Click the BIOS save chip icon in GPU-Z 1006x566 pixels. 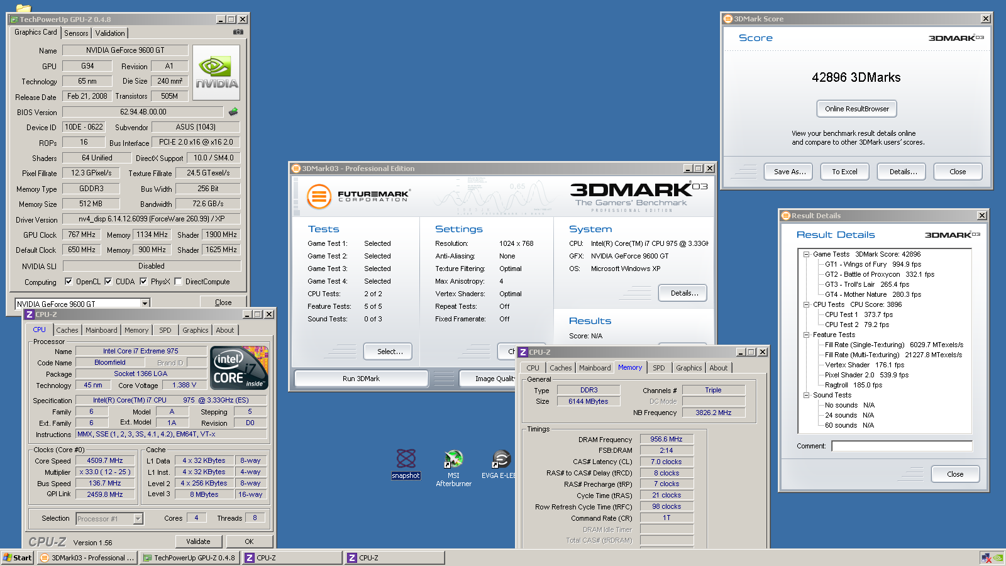(x=233, y=112)
